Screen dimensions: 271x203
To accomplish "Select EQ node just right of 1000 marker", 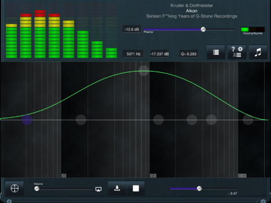I will tap(158, 120).
